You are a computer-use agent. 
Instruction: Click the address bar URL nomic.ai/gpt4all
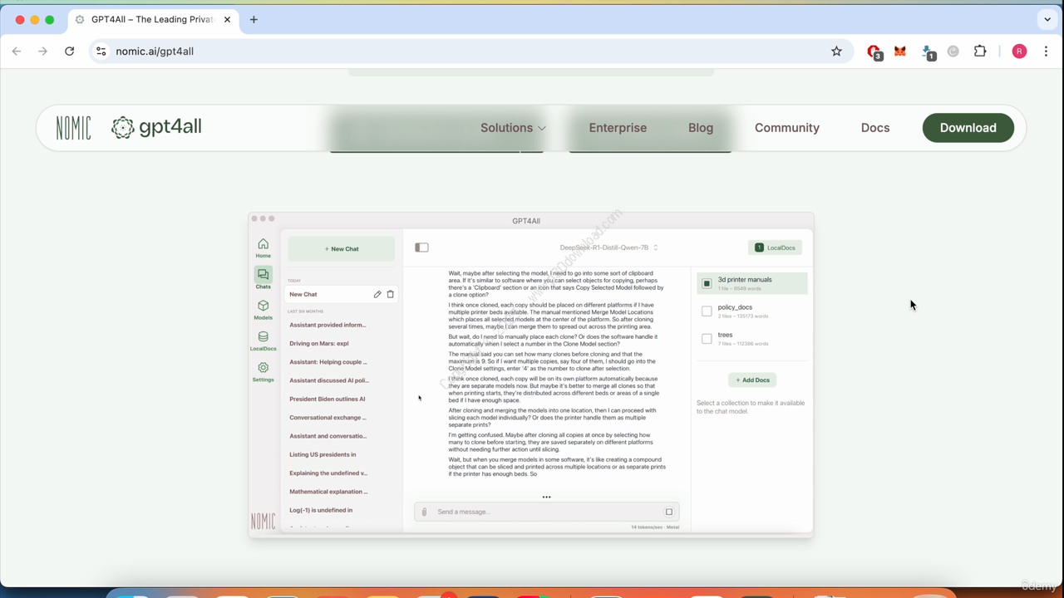click(155, 51)
